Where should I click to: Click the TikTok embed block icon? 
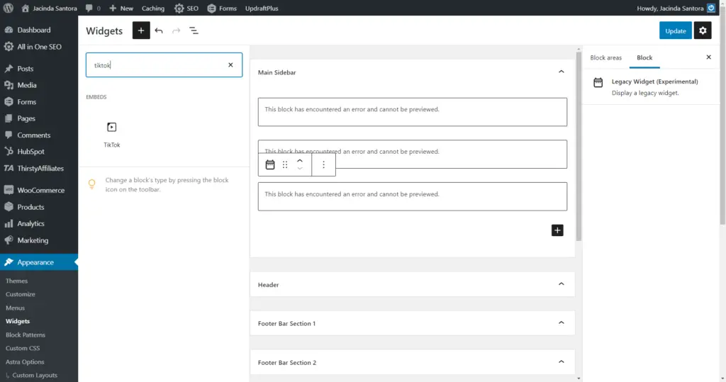coord(111,128)
